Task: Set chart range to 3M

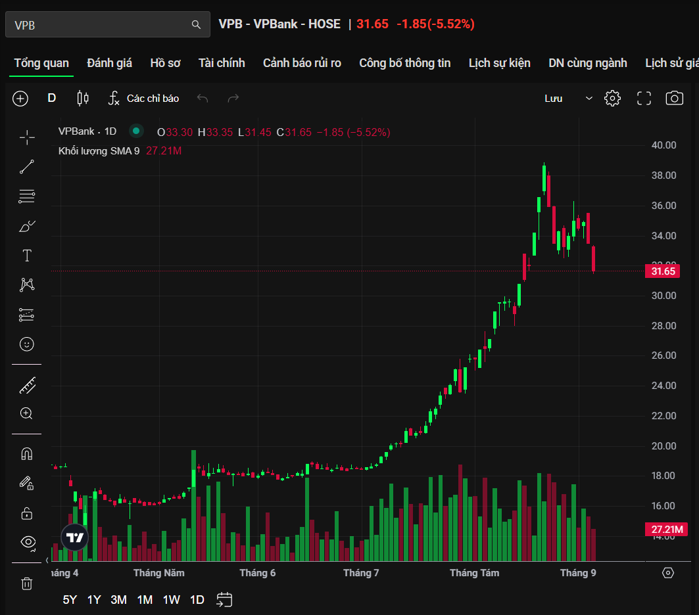Action: tap(118, 600)
